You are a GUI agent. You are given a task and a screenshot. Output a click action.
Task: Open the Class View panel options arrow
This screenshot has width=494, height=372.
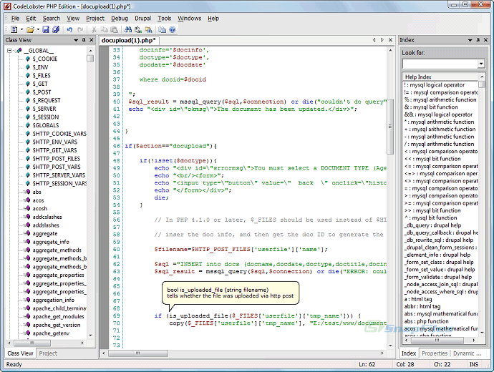click(75, 40)
